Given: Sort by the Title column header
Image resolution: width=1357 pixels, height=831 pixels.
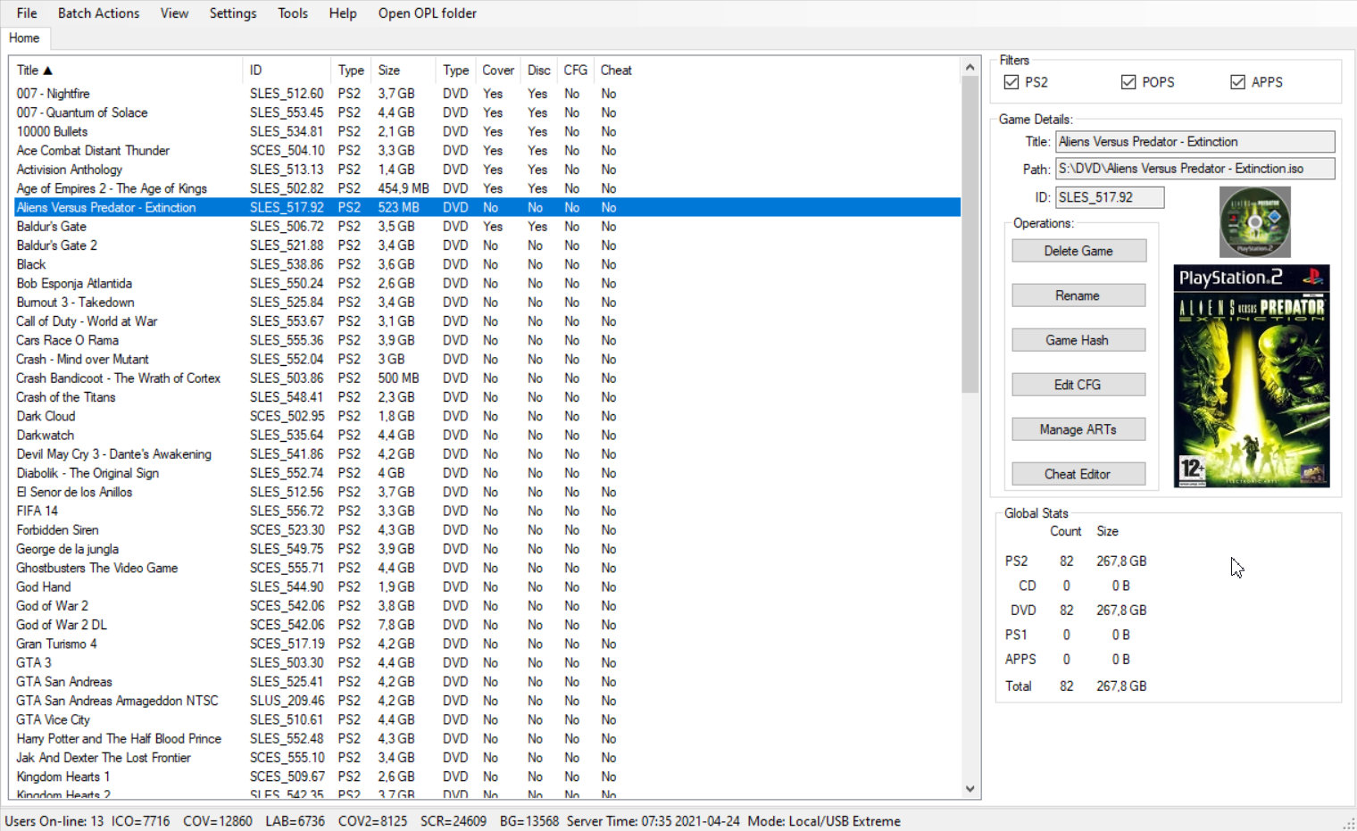Looking at the screenshot, I should [125, 70].
